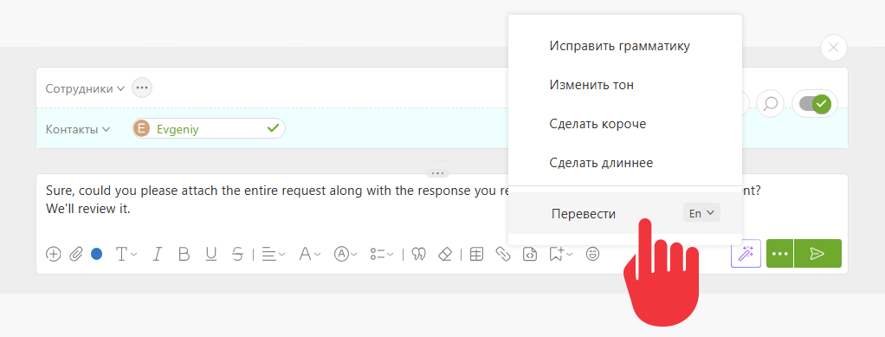The image size is (885, 337).
Task: Insert a hyperlink with chain icon
Action: click(502, 254)
